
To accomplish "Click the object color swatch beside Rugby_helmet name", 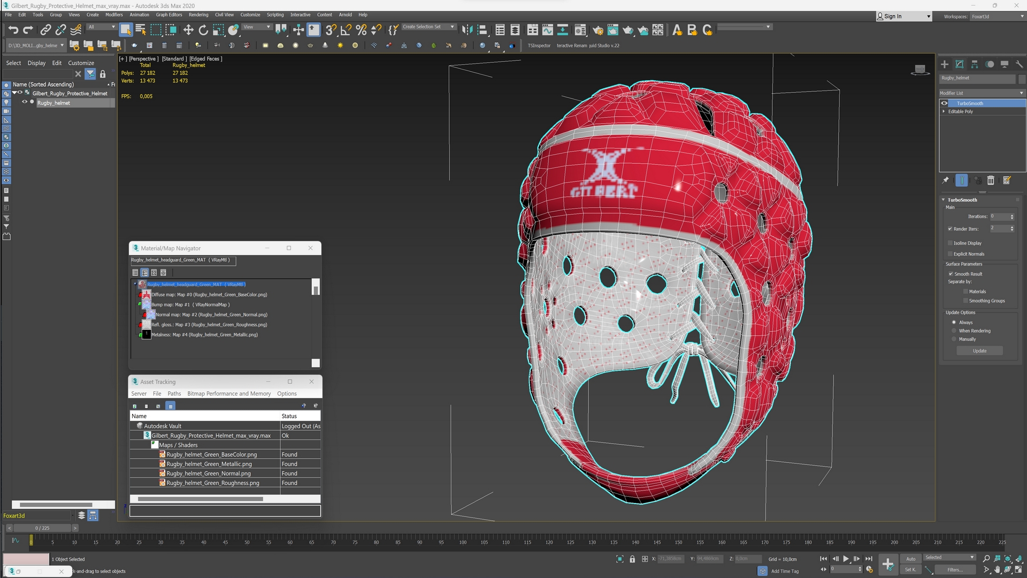I will (1022, 79).
